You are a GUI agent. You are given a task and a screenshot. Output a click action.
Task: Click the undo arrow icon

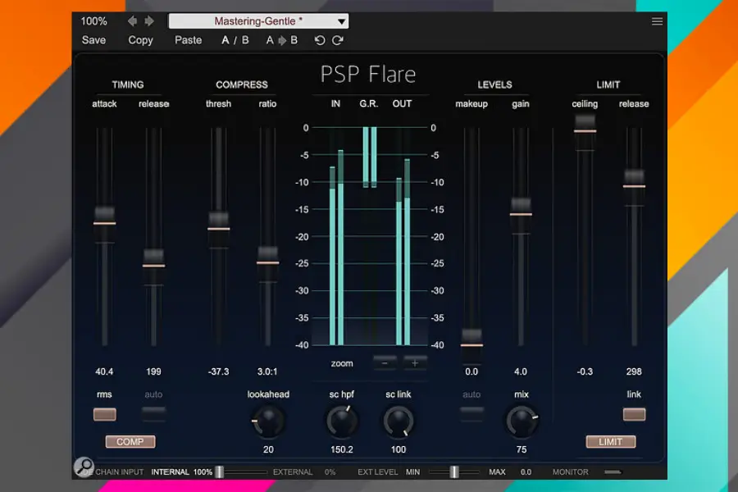click(320, 39)
